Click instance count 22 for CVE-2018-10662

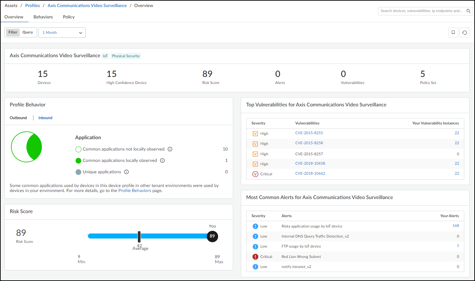(x=457, y=173)
